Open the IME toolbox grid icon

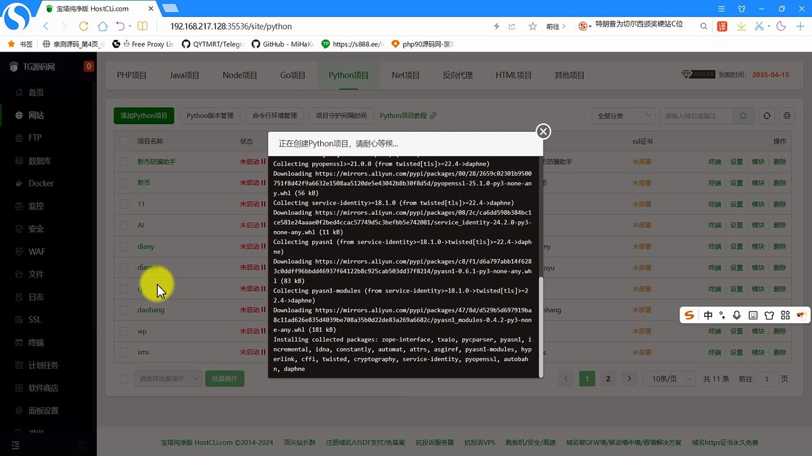point(785,315)
